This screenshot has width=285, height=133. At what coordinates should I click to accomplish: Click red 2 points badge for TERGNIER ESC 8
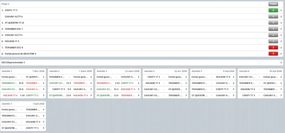click(x=273, y=48)
